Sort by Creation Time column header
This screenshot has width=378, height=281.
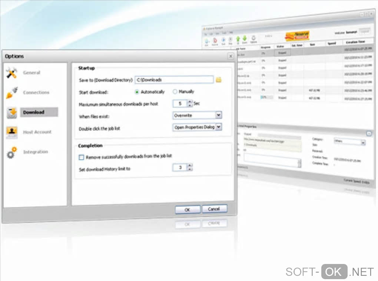[x=356, y=42]
